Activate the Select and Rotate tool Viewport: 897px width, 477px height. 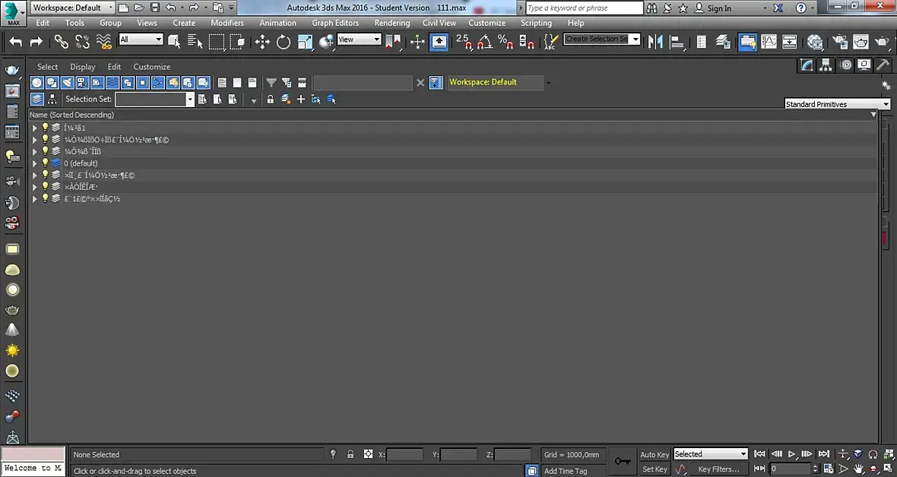coord(284,42)
